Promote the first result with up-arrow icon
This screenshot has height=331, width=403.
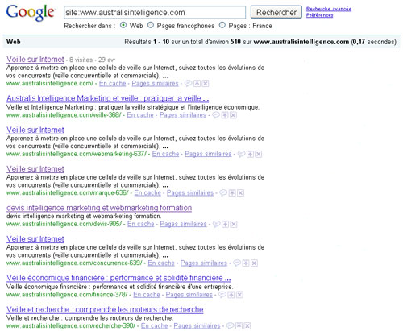(197, 84)
